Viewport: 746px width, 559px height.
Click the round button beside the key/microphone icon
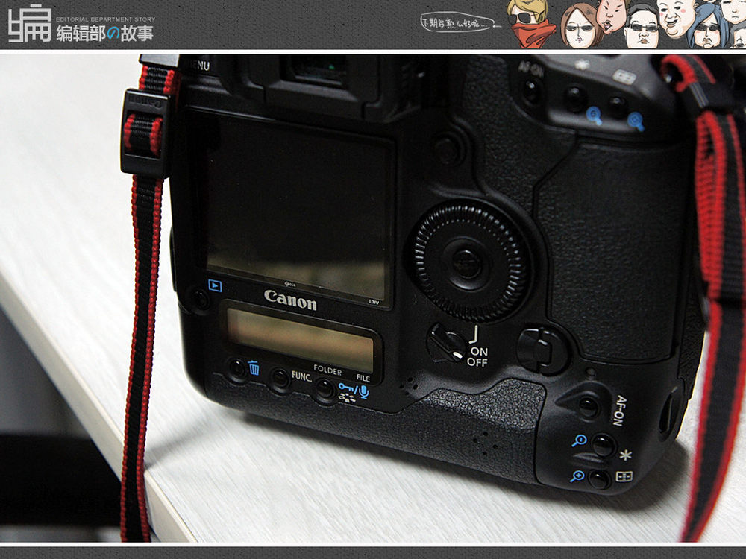tap(325, 388)
